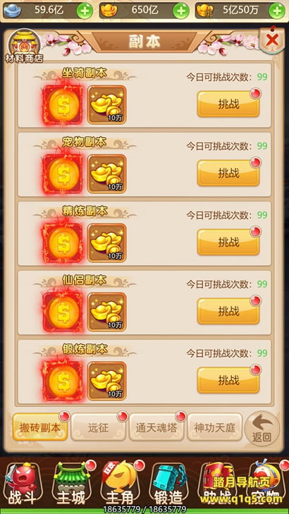Open the 战斗 battle icon
The height and width of the screenshot is (514, 289).
click(21, 485)
